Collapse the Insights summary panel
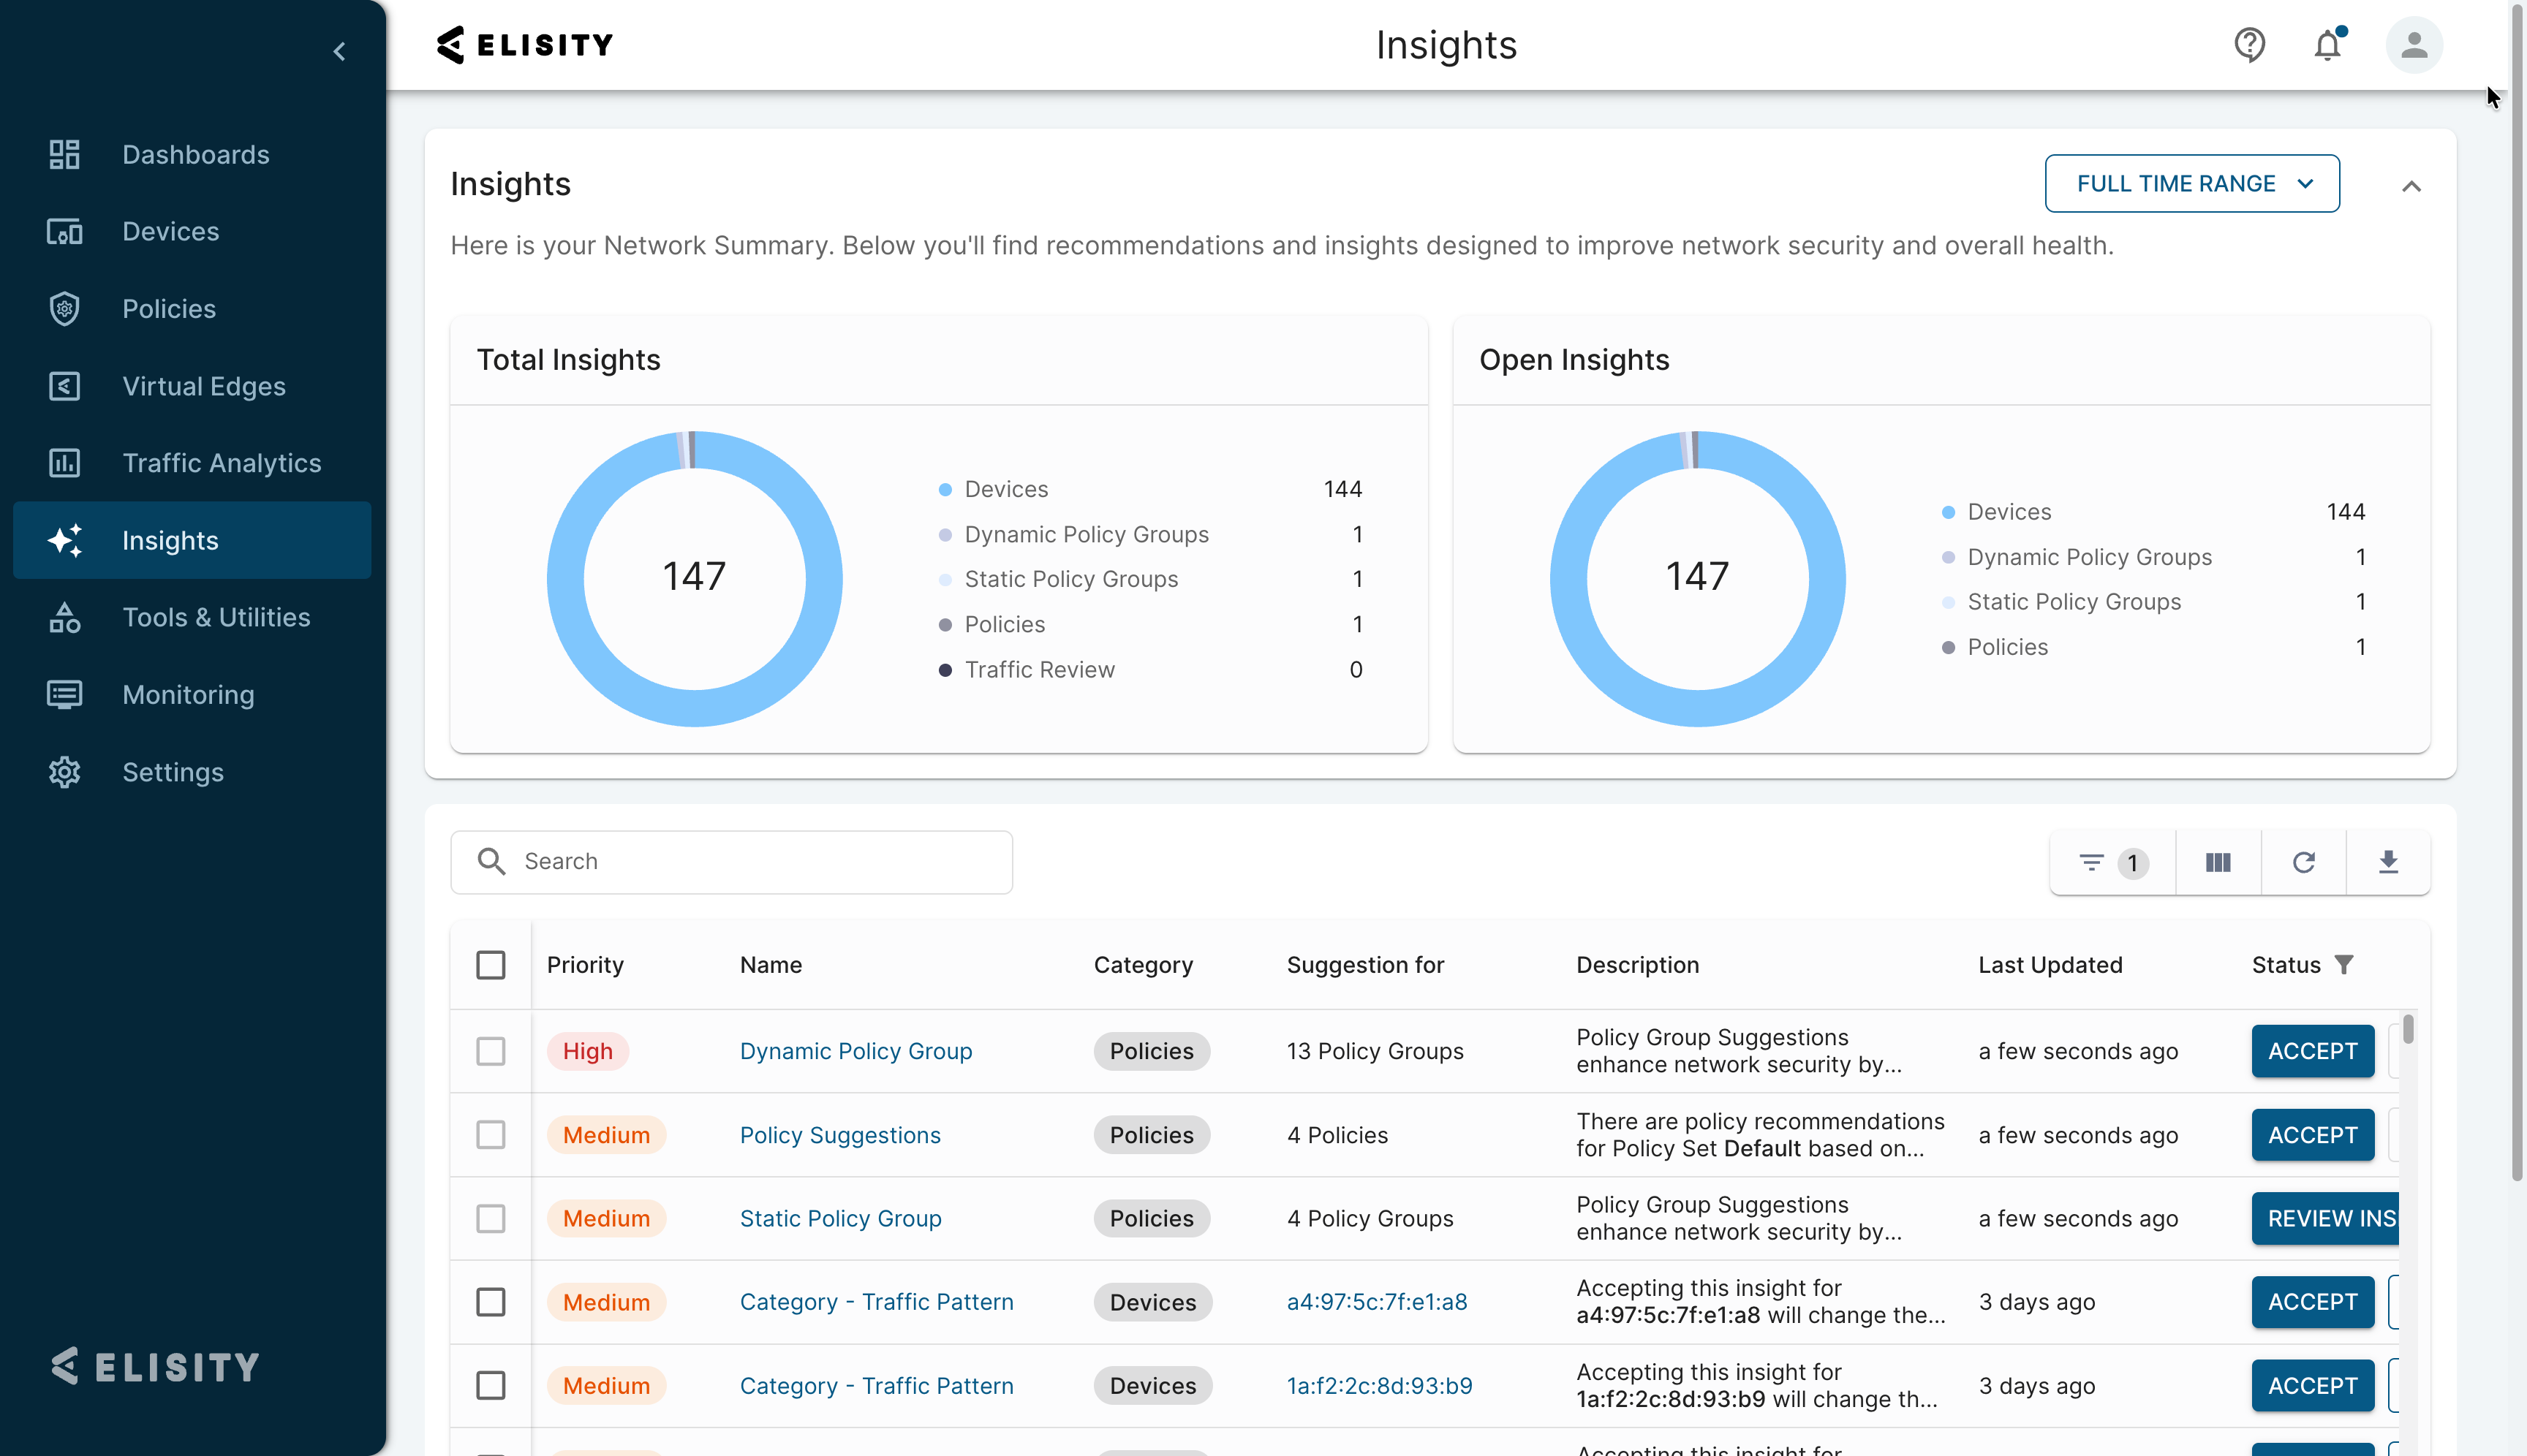The image size is (2527, 1456). (x=2412, y=186)
